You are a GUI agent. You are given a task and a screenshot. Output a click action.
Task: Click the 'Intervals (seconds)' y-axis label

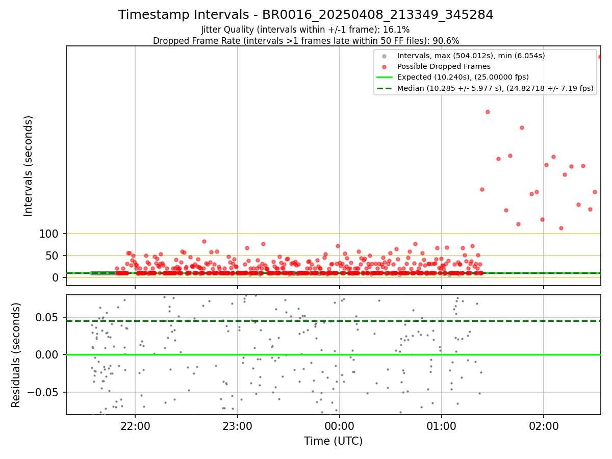point(29,165)
